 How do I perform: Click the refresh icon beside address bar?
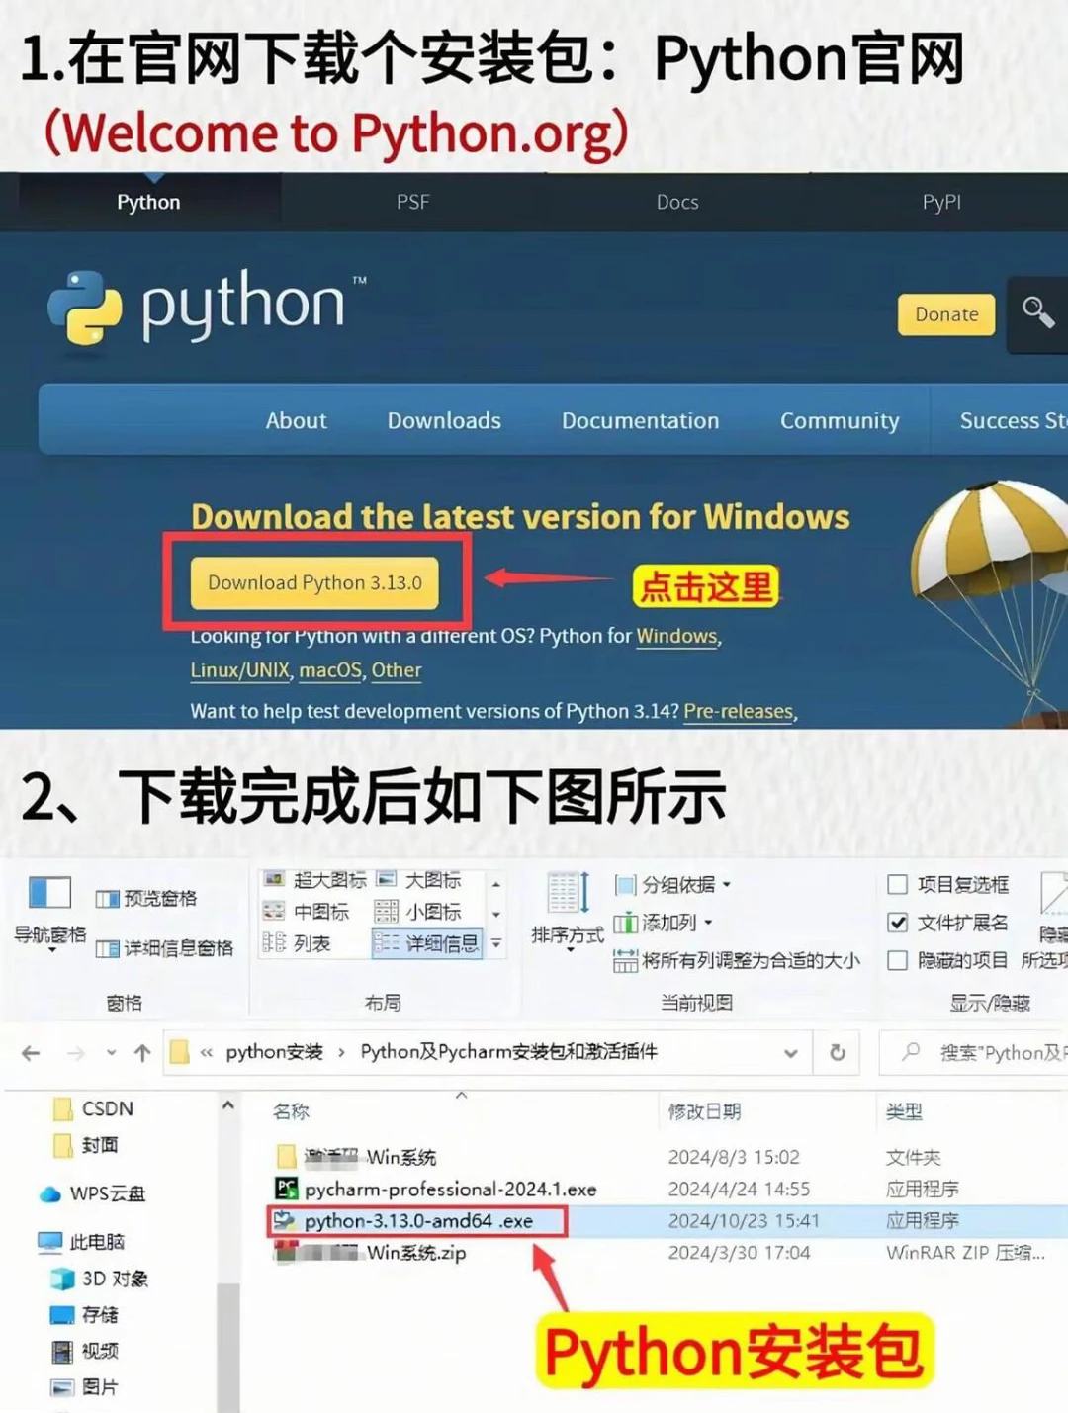pyautogui.click(x=839, y=1052)
